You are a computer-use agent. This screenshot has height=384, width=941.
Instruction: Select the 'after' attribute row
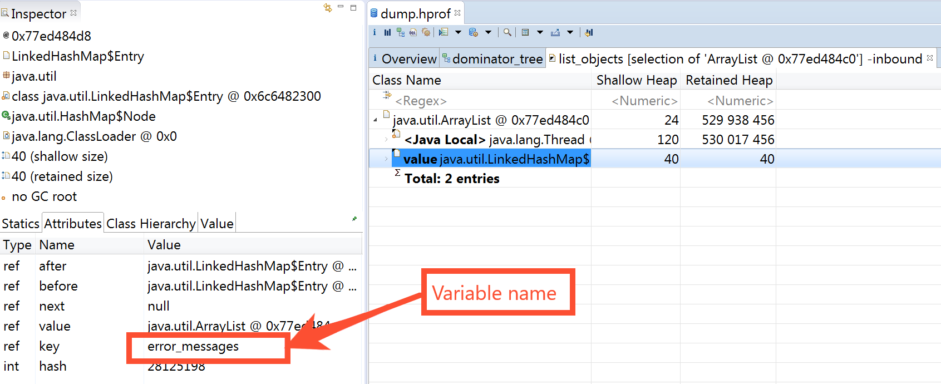(181, 266)
